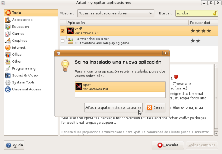Click Añadir o quitar más aplicaciones
The height and width of the screenshot is (154, 222).
113,107
